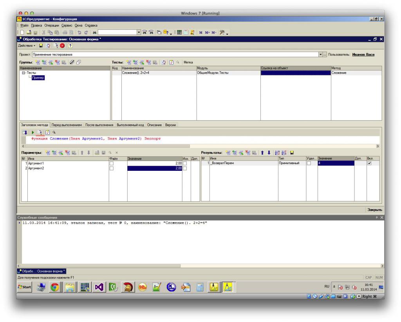This screenshot has height=322, width=401.
Task: Open the Проект dropdown arrow
Action: coord(320,54)
